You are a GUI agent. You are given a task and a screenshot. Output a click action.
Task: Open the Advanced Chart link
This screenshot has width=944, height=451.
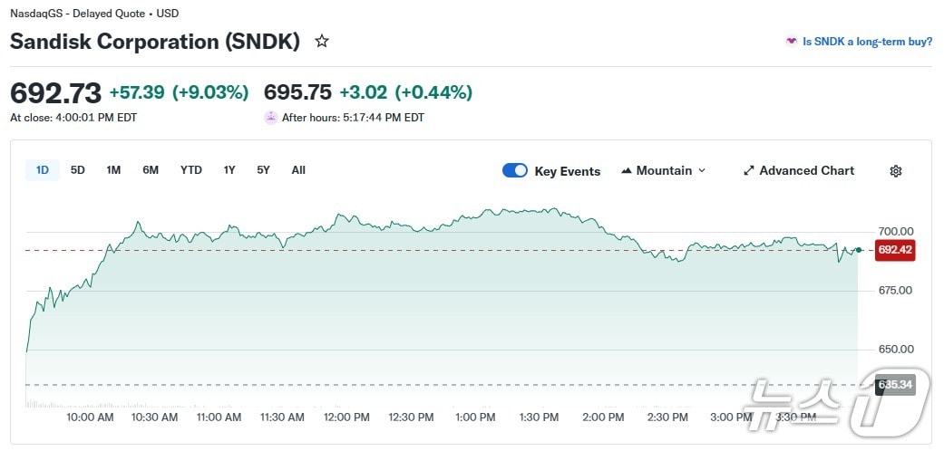806,171
